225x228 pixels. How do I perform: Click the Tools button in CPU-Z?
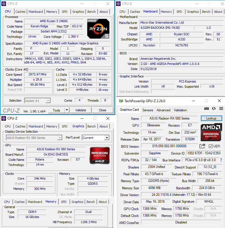tap(56, 110)
